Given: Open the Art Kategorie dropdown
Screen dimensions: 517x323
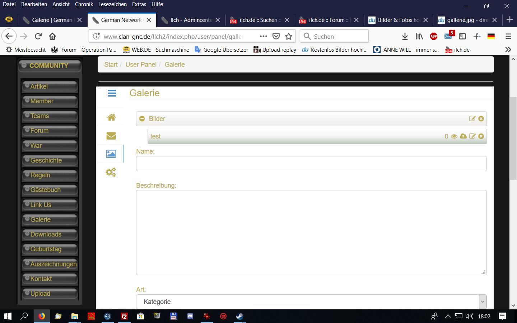Looking at the screenshot, I should point(311,302).
